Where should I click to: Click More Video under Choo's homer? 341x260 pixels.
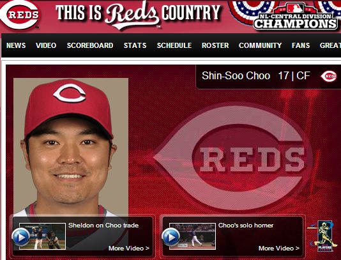point(279,249)
